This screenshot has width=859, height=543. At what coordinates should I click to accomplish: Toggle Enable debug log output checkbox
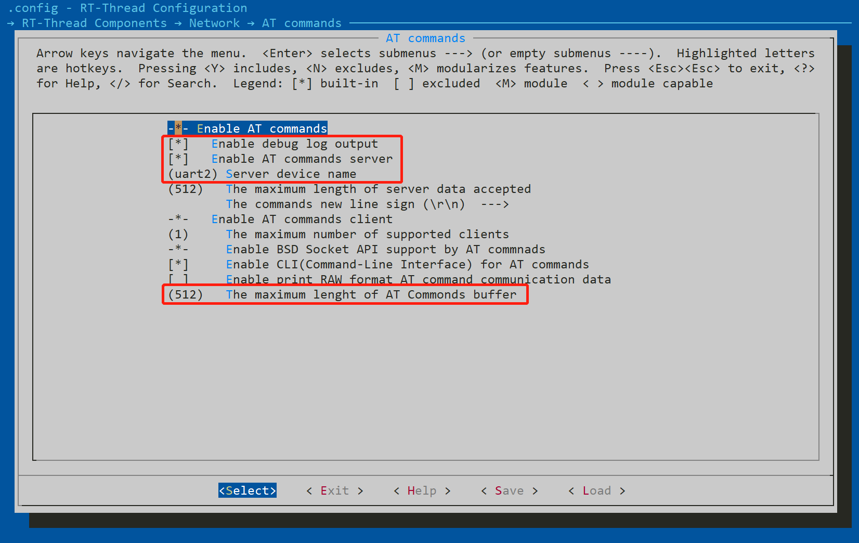point(273,144)
